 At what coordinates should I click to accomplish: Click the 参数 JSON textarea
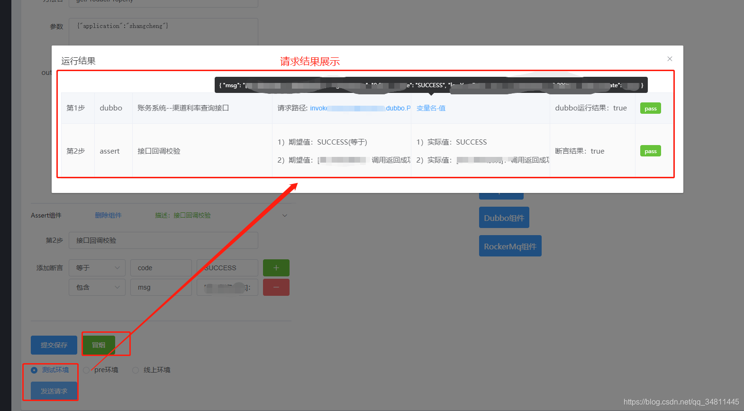coord(163,32)
